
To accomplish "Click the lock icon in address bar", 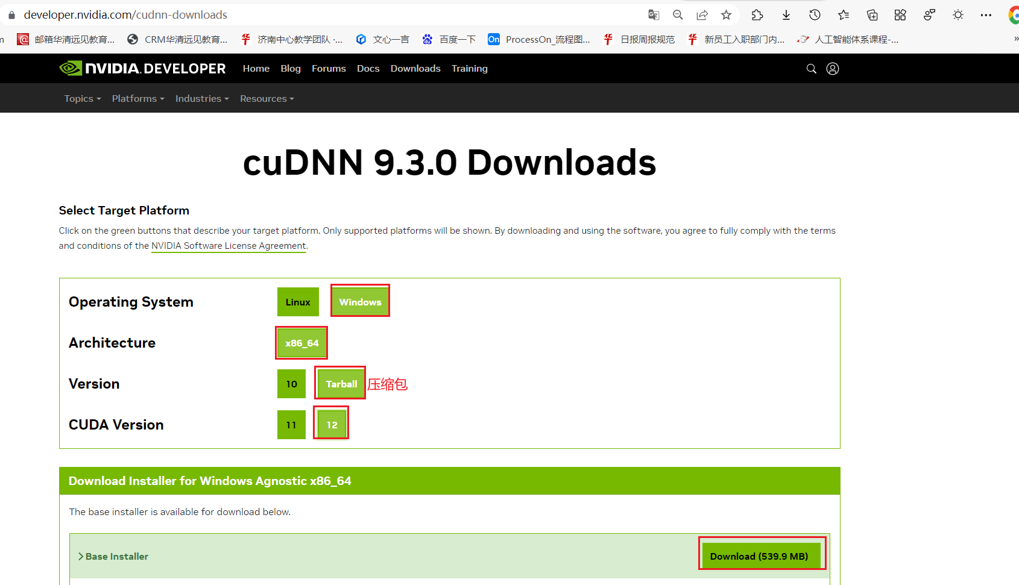I will point(11,15).
